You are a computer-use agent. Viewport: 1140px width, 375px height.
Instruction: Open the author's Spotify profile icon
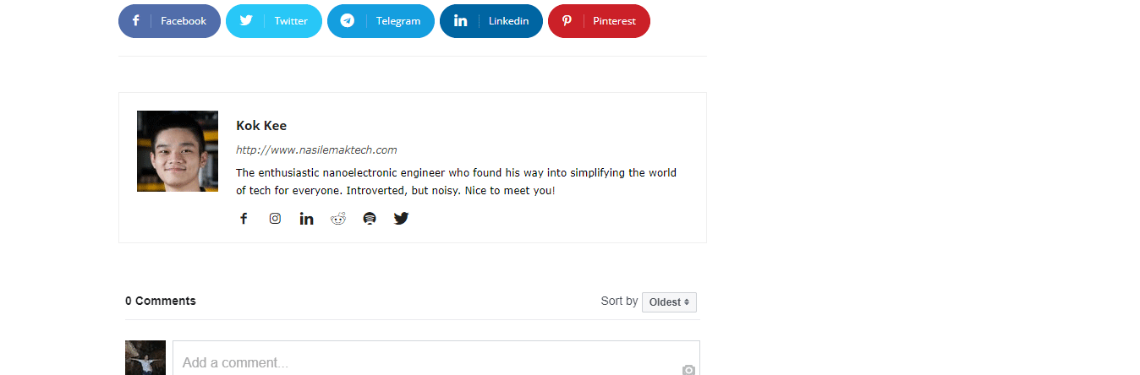pyautogui.click(x=370, y=219)
